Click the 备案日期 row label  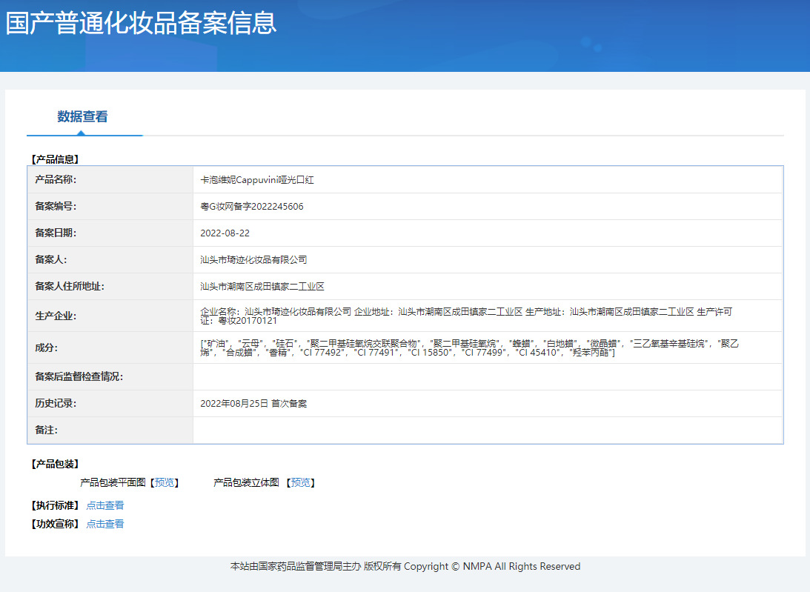point(56,233)
